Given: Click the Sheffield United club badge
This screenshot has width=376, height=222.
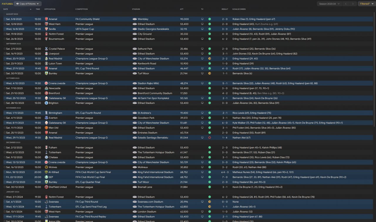Looking at the screenshot, I should [46, 187].
